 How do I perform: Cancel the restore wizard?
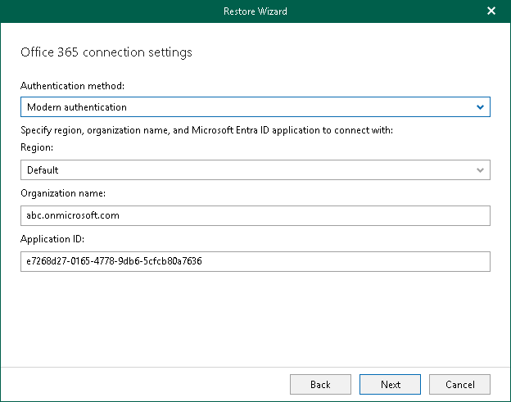459,384
